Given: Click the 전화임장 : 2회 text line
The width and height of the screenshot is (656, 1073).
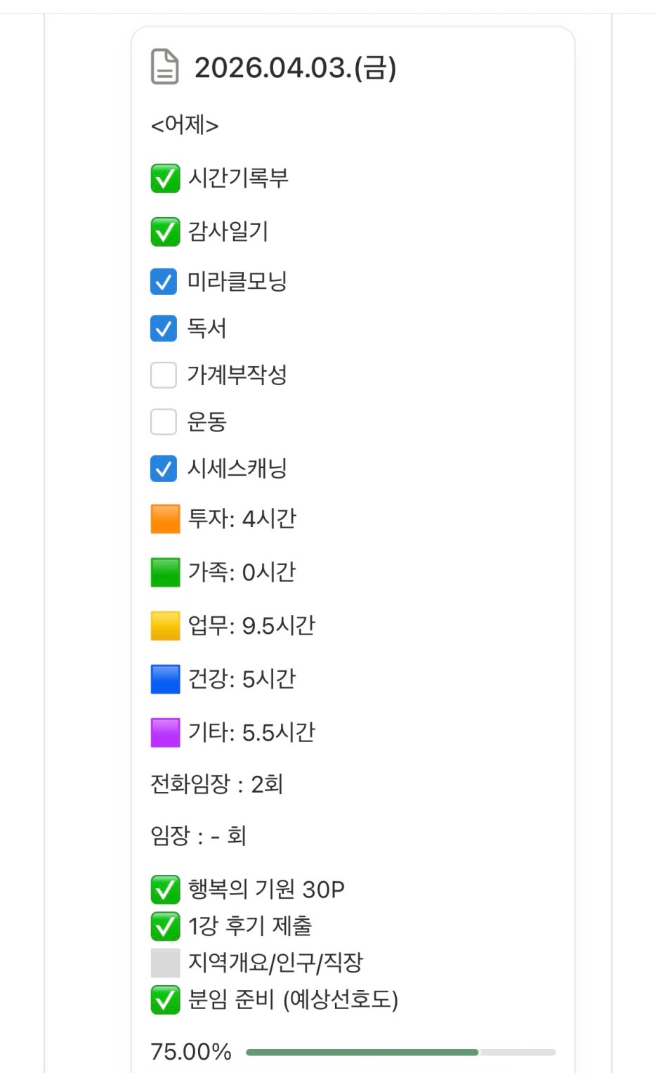Looking at the screenshot, I should pos(216,784).
